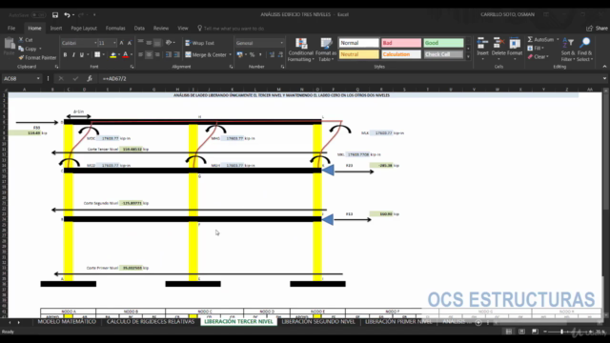Expand the AutoSum dropdown arrow
Viewport: 610px width, 343px height.
click(558, 40)
